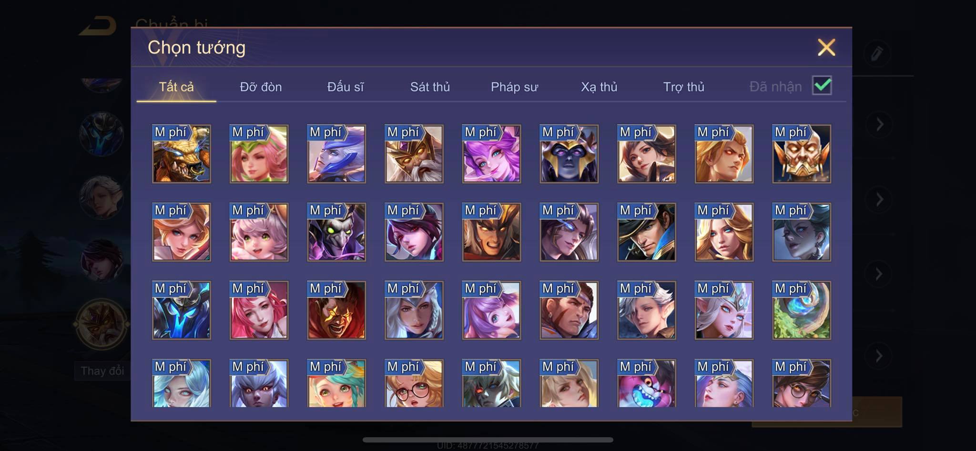
Task: Filter by the Pháp sư tab
Action: pyautogui.click(x=514, y=87)
